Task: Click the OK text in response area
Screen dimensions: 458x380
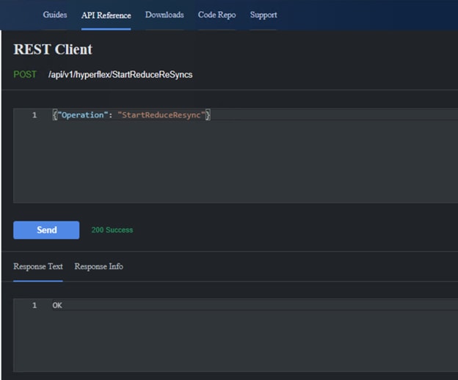Action: tap(57, 305)
